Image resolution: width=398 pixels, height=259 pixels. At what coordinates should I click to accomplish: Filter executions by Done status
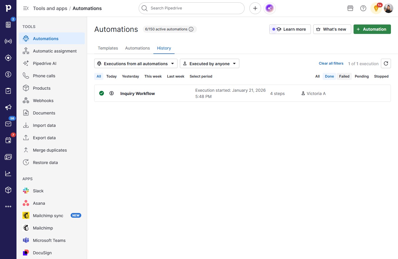tap(329, 76)
